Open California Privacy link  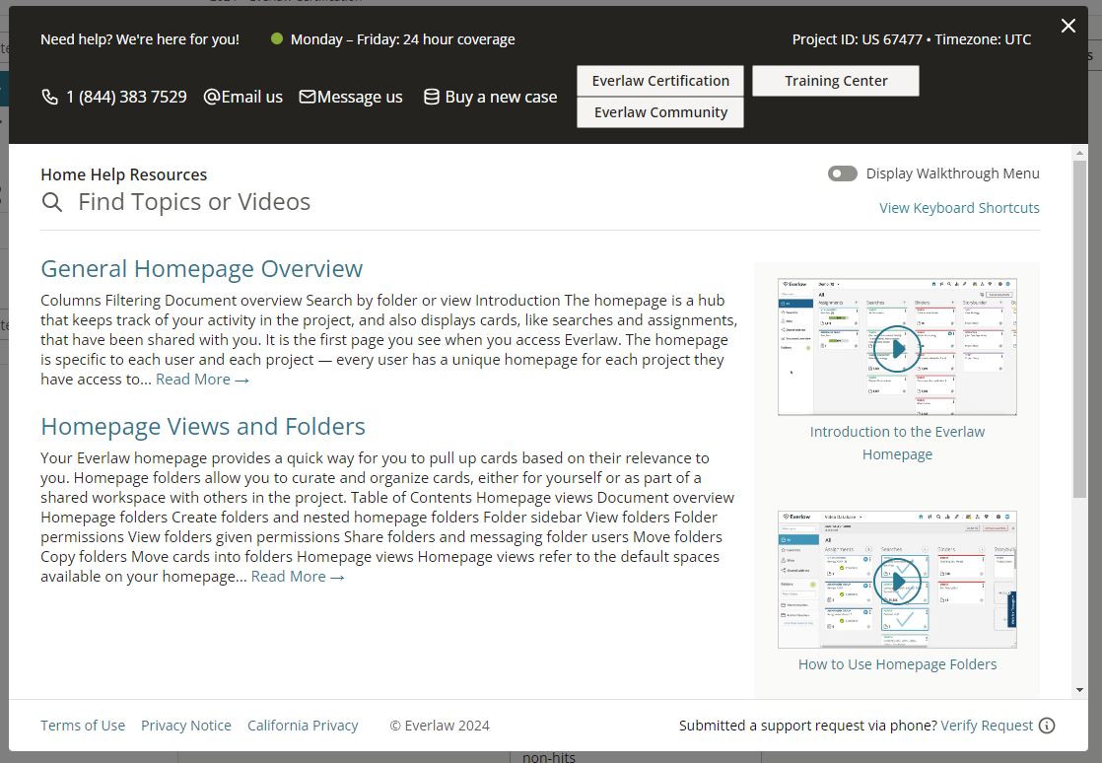tap(303, 726)
